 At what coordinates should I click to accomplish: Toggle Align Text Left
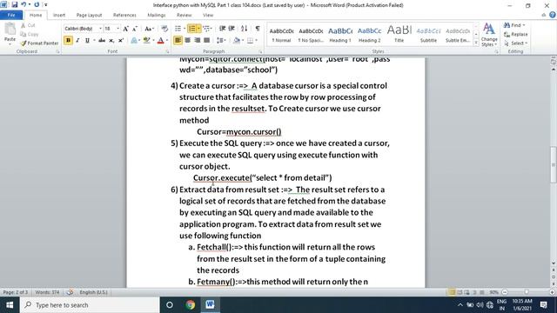tap(178, 40)
